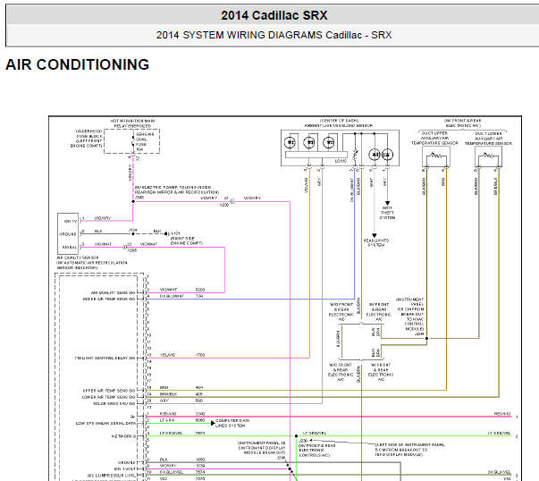This screenshot has height=481, width=539.
Task: Click the "LOW SPD GMLAN SERIAL DATA" pin label
Action: coord(105,423)
